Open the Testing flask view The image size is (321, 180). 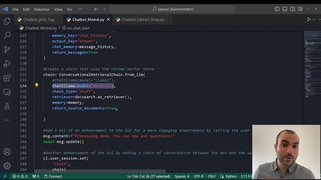click(7, 106)
